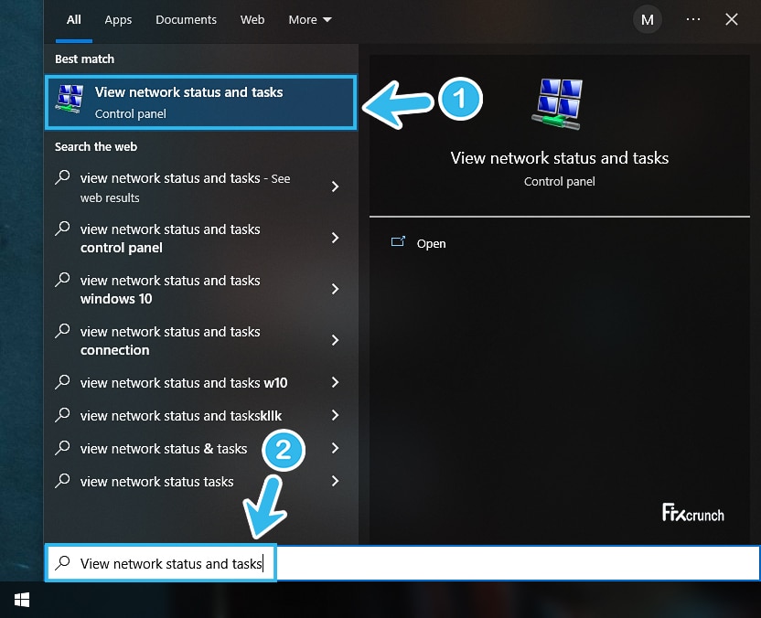The image size is (761, 618).
Task: Click the Open action in the preview pane
Action: (x=418, y=243)
